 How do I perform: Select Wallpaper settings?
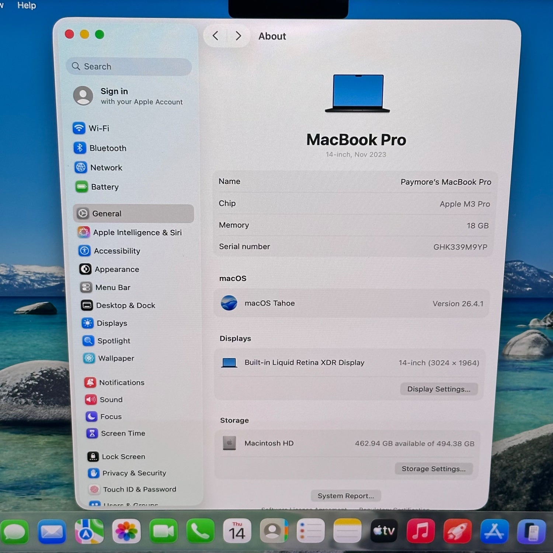[x=109, y=358]
